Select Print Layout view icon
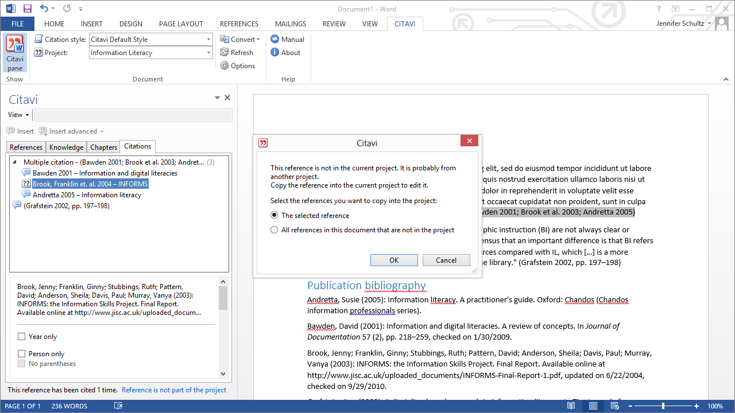The width and height of the screenshot is (735, 413). pos(593,406)
